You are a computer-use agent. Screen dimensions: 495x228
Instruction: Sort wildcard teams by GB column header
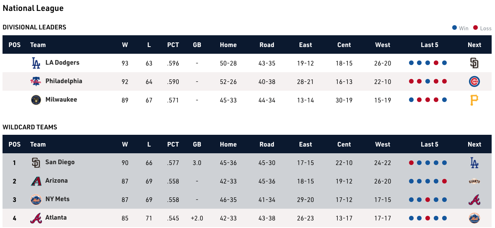click(197, 144)
